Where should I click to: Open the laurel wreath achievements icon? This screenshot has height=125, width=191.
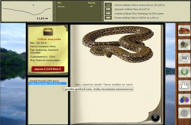point(184,72)
